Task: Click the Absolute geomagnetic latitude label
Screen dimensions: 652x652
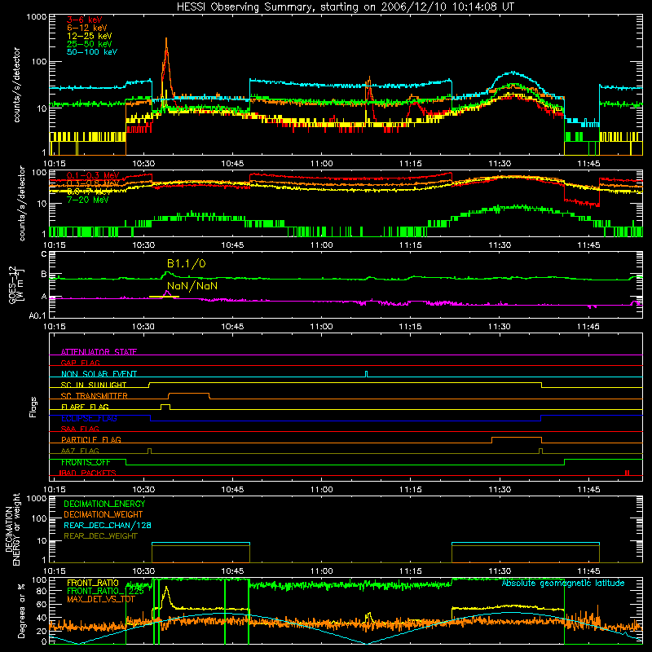Action: click(563, 583)
